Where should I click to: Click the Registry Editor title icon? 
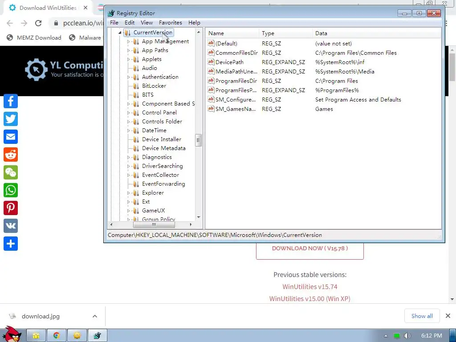pos(111,13)
